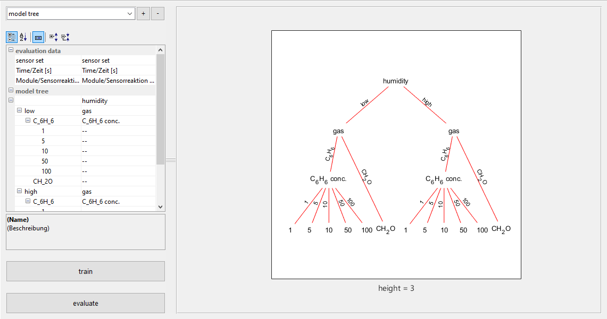Sort properties alphabetically
This screenshot has width=607, height=319.
pyautogui.click(x=23, y=37)
